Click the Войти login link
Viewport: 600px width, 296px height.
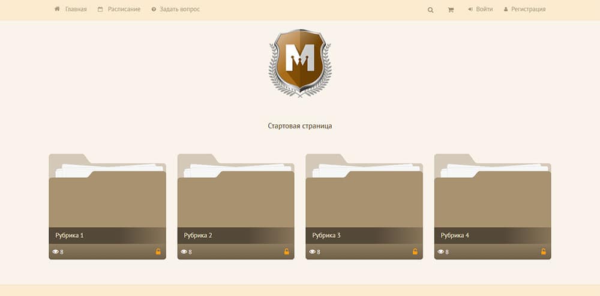tap(480, 10)
